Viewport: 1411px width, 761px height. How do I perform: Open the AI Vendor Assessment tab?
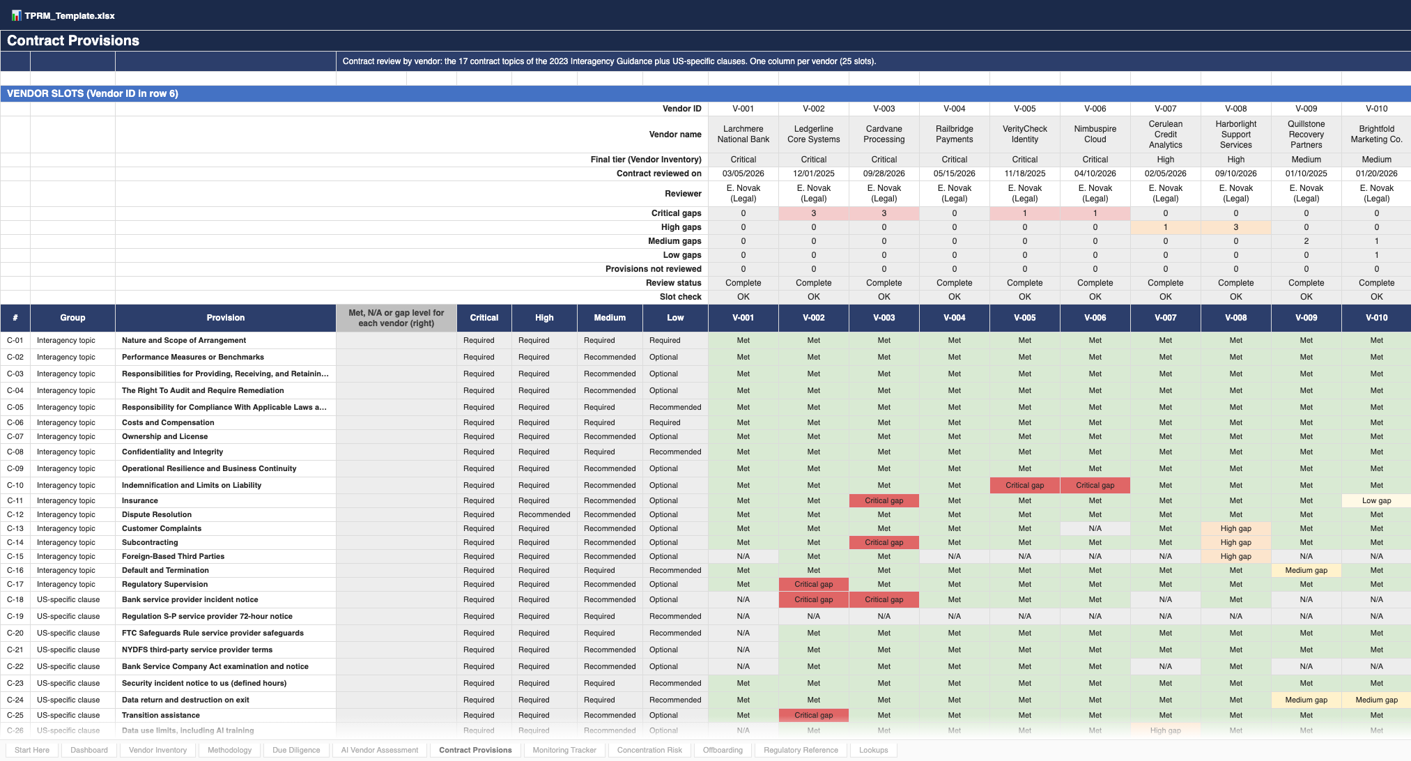pyautogui.click(x=380, y=750)
